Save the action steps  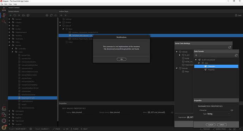click(x=238, y=15)
